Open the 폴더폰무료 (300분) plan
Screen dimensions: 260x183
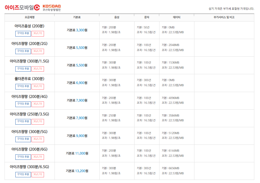click(x=29, y=79)
